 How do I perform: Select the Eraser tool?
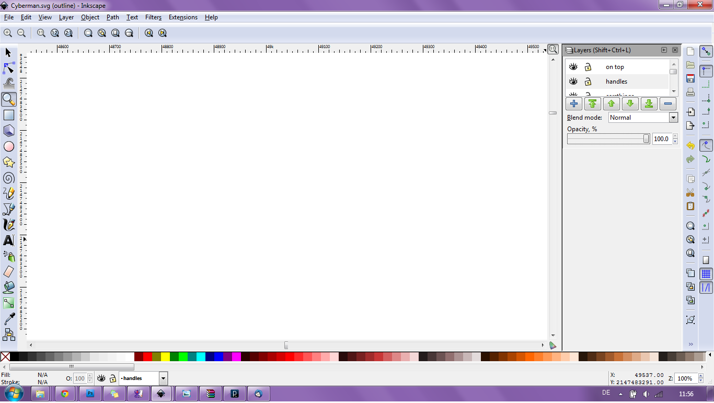click(8, 271)
